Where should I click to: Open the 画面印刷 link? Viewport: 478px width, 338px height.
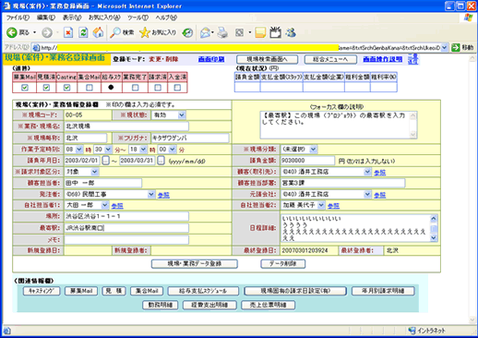click(x=211, y=59)
